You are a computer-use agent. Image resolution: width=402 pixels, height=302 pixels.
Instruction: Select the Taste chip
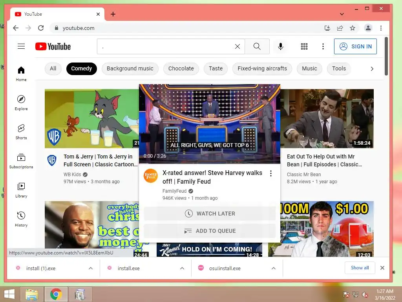point(216,68)
